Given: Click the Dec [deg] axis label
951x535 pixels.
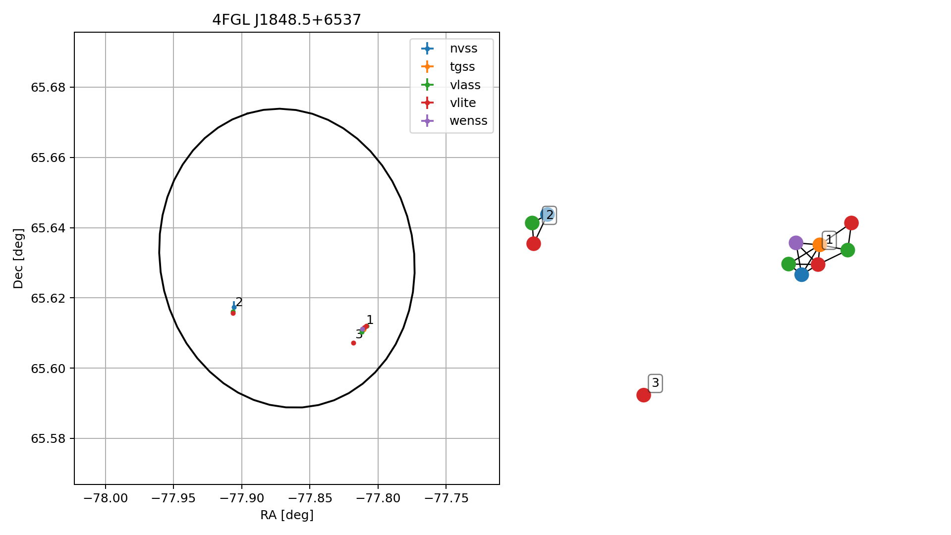Looking at the screenshot, I should coord(18,258).
